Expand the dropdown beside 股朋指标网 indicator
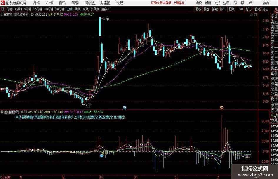This screenshot has width=278, height=179. coord(2,112)
